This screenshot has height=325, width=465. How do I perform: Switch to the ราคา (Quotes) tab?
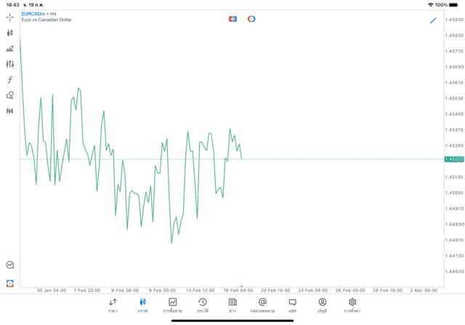[113, 305]
